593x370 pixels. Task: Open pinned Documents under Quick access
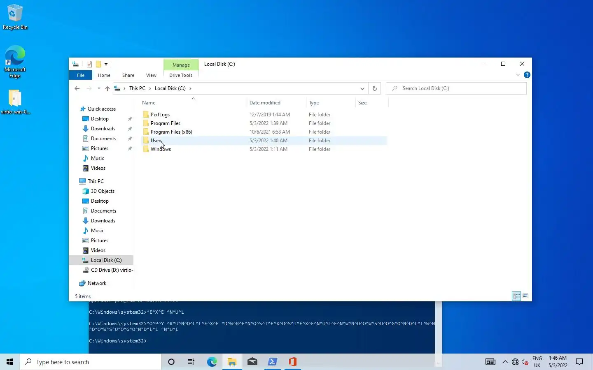pos(103,139)
